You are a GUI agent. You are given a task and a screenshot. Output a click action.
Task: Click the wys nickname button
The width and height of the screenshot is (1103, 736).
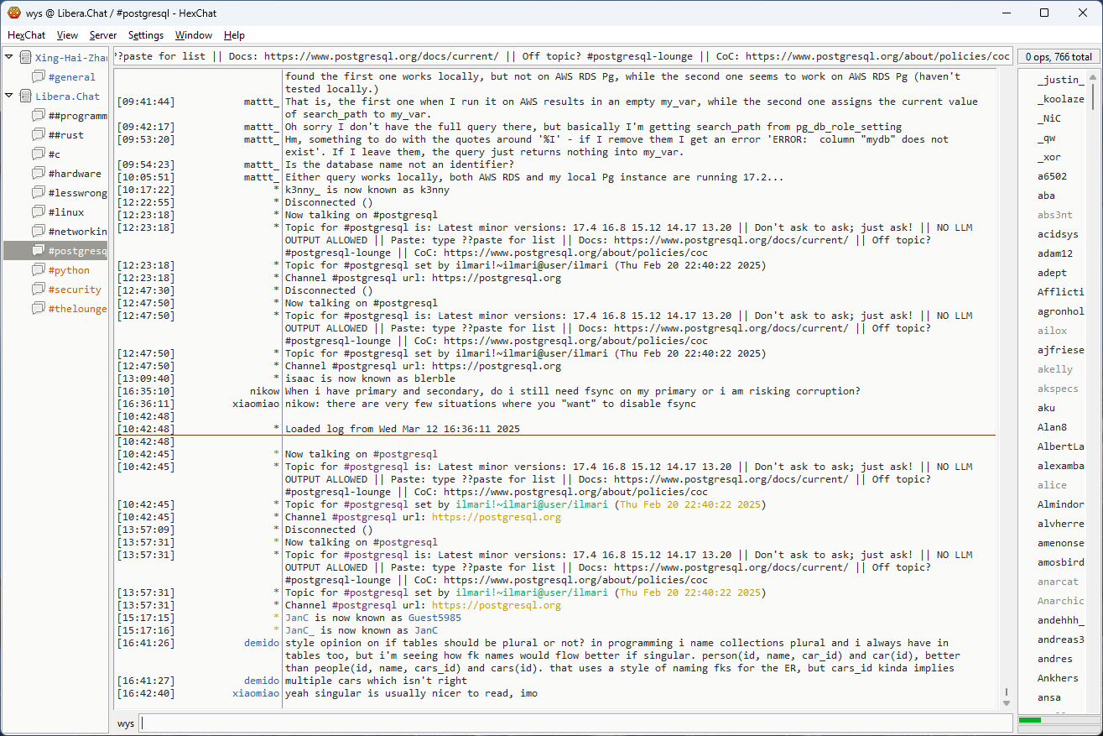[x=126, y=723]
